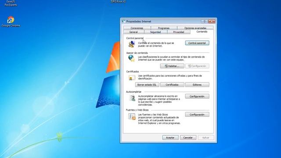Open Autocompletar Configuración button

coord(197,97)
